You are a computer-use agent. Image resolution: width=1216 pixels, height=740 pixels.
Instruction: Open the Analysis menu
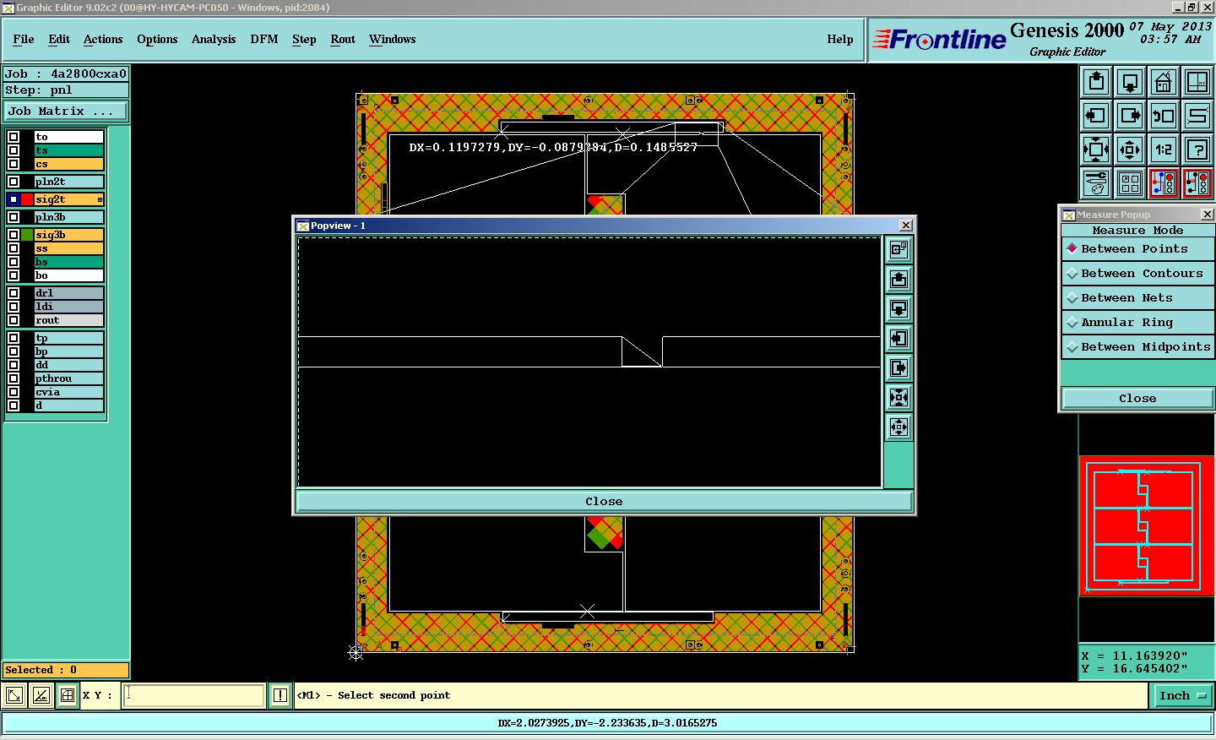[x=214, y=40]
